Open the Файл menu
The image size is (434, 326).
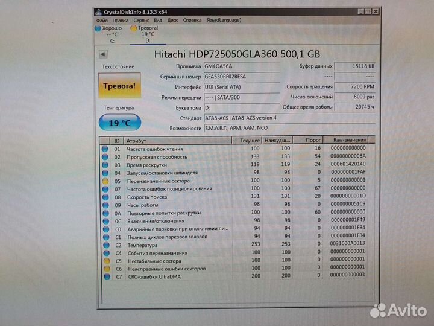point(102,21)
